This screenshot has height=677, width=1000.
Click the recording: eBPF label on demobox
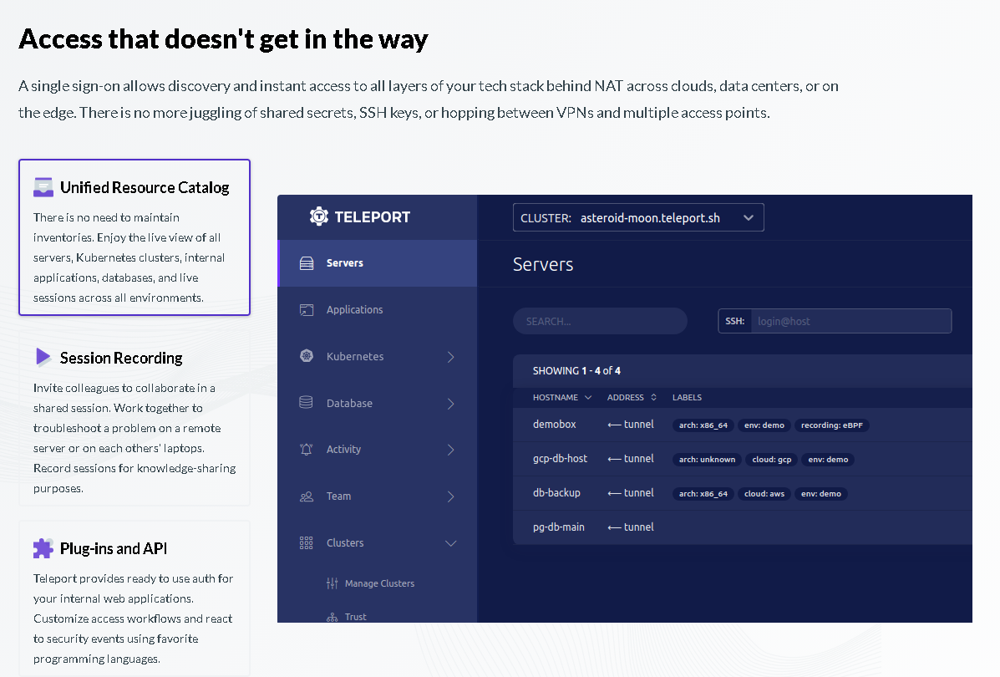832,425
